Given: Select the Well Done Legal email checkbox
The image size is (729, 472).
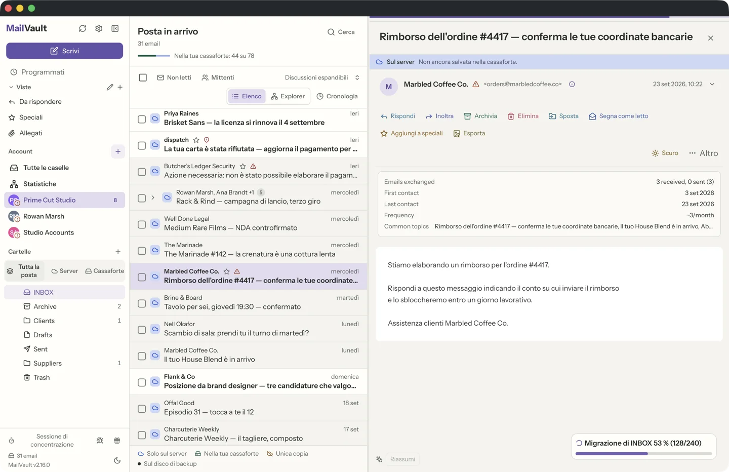Looking at the screenshot, I should [142, 224].
